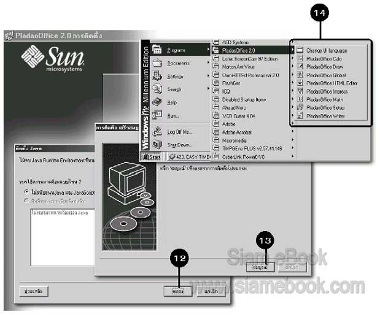The height and width of the screenshot is (315, 380).
Task: Open OmniHTTPd Professional 2.0 group
Action: 254,75
